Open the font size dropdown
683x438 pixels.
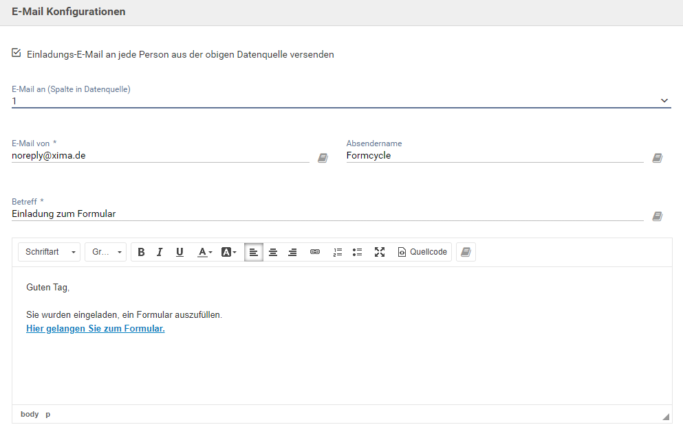coord(105,252)
